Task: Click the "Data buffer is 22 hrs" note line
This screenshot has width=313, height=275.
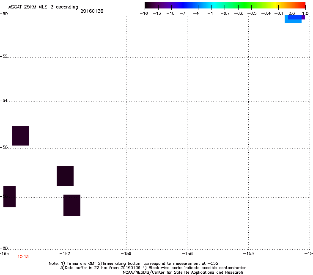Action: click(x=153, y=268)
